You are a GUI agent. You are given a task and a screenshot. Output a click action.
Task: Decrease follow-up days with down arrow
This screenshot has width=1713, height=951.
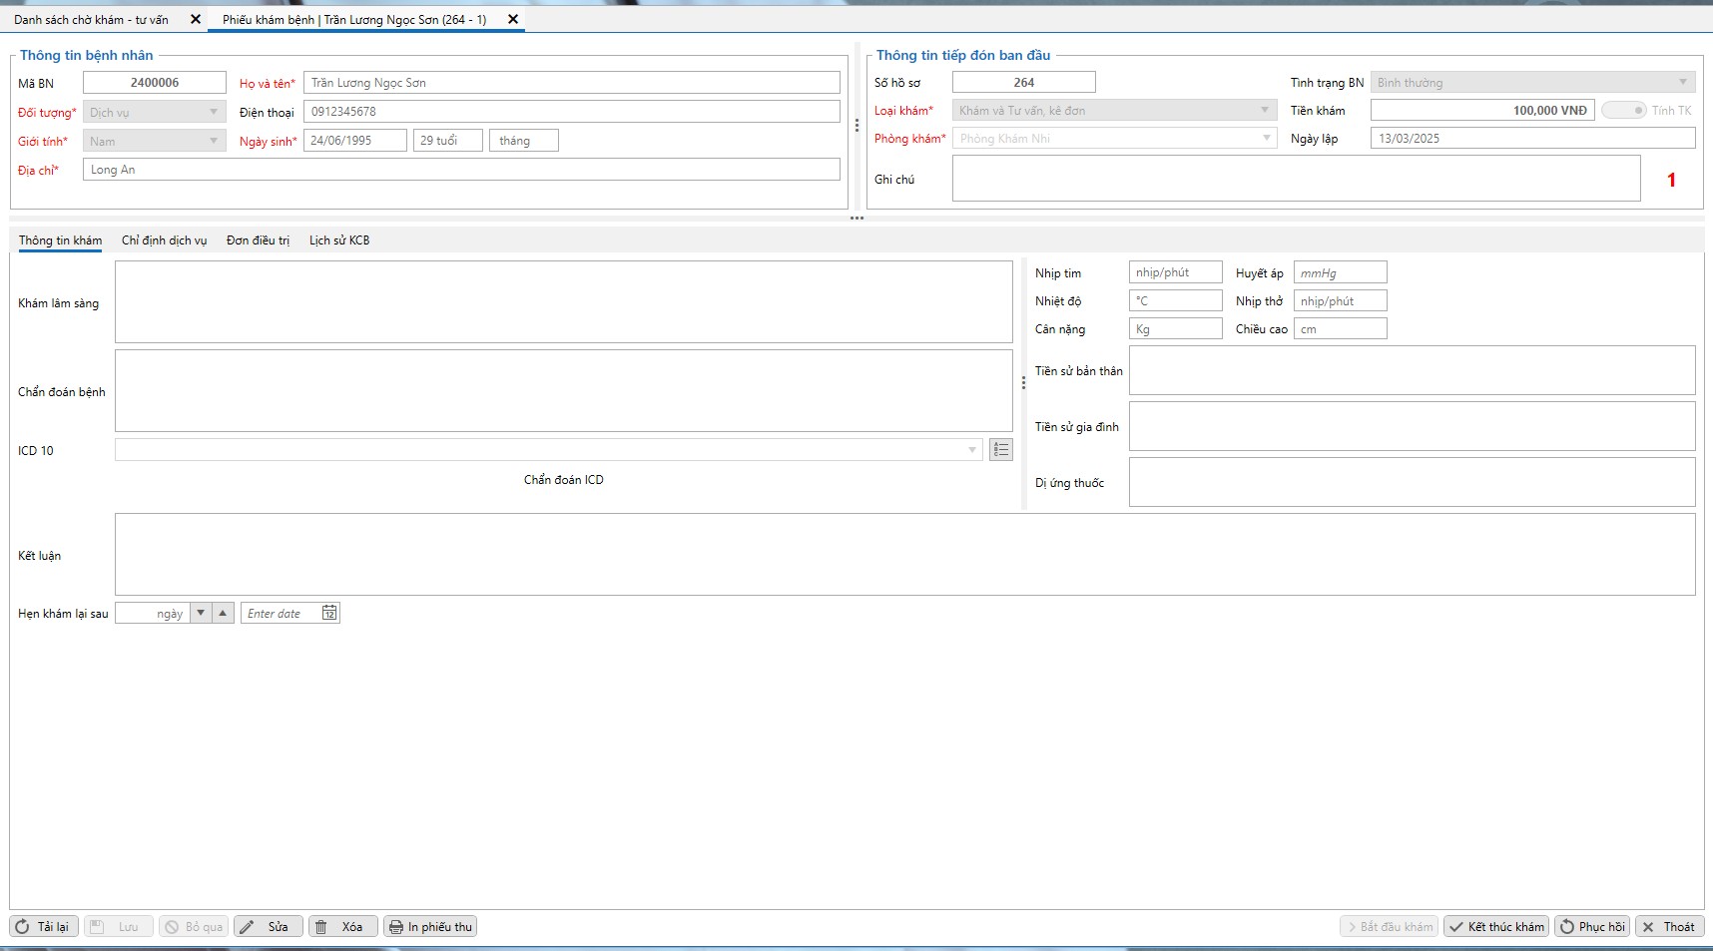coord(201,613)
